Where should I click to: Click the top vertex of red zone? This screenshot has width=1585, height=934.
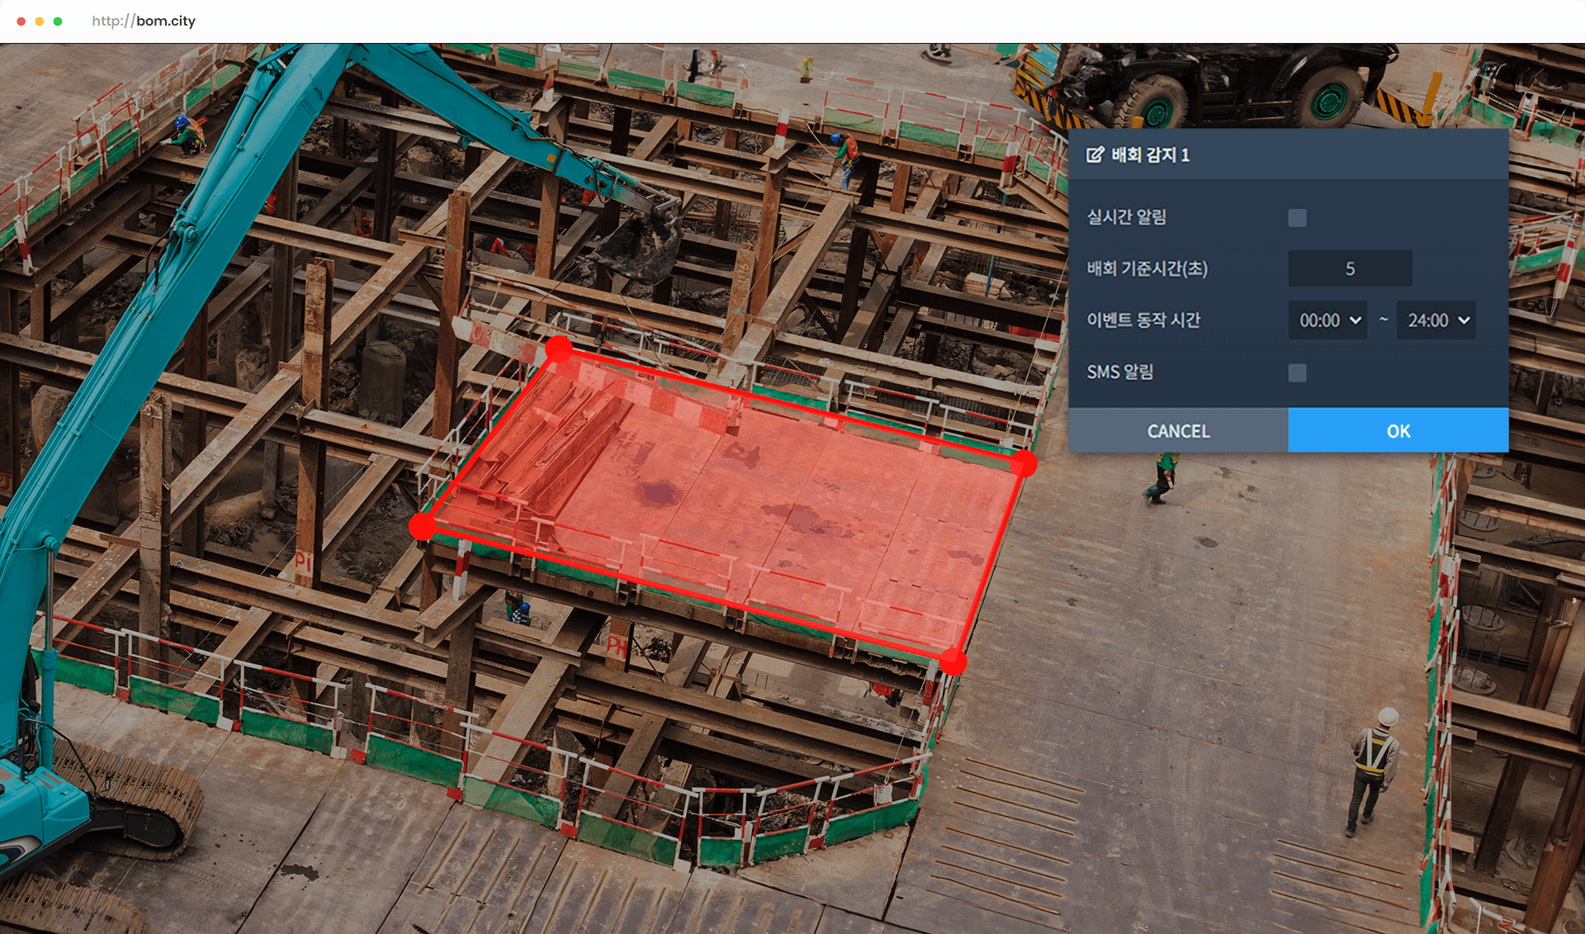tap(559, 349)
